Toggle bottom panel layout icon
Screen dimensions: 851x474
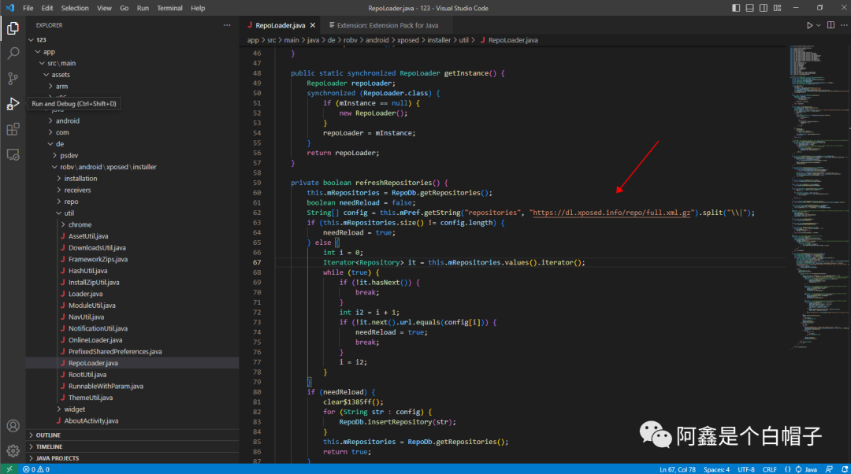(749, 8)
